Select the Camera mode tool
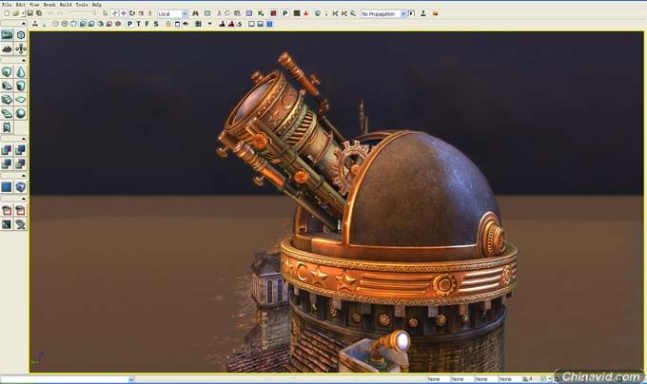The width and height of the screenshot is (647, 384). click(8, 35)
